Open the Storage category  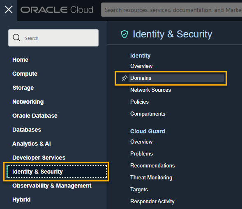click(x=23, y=88)
